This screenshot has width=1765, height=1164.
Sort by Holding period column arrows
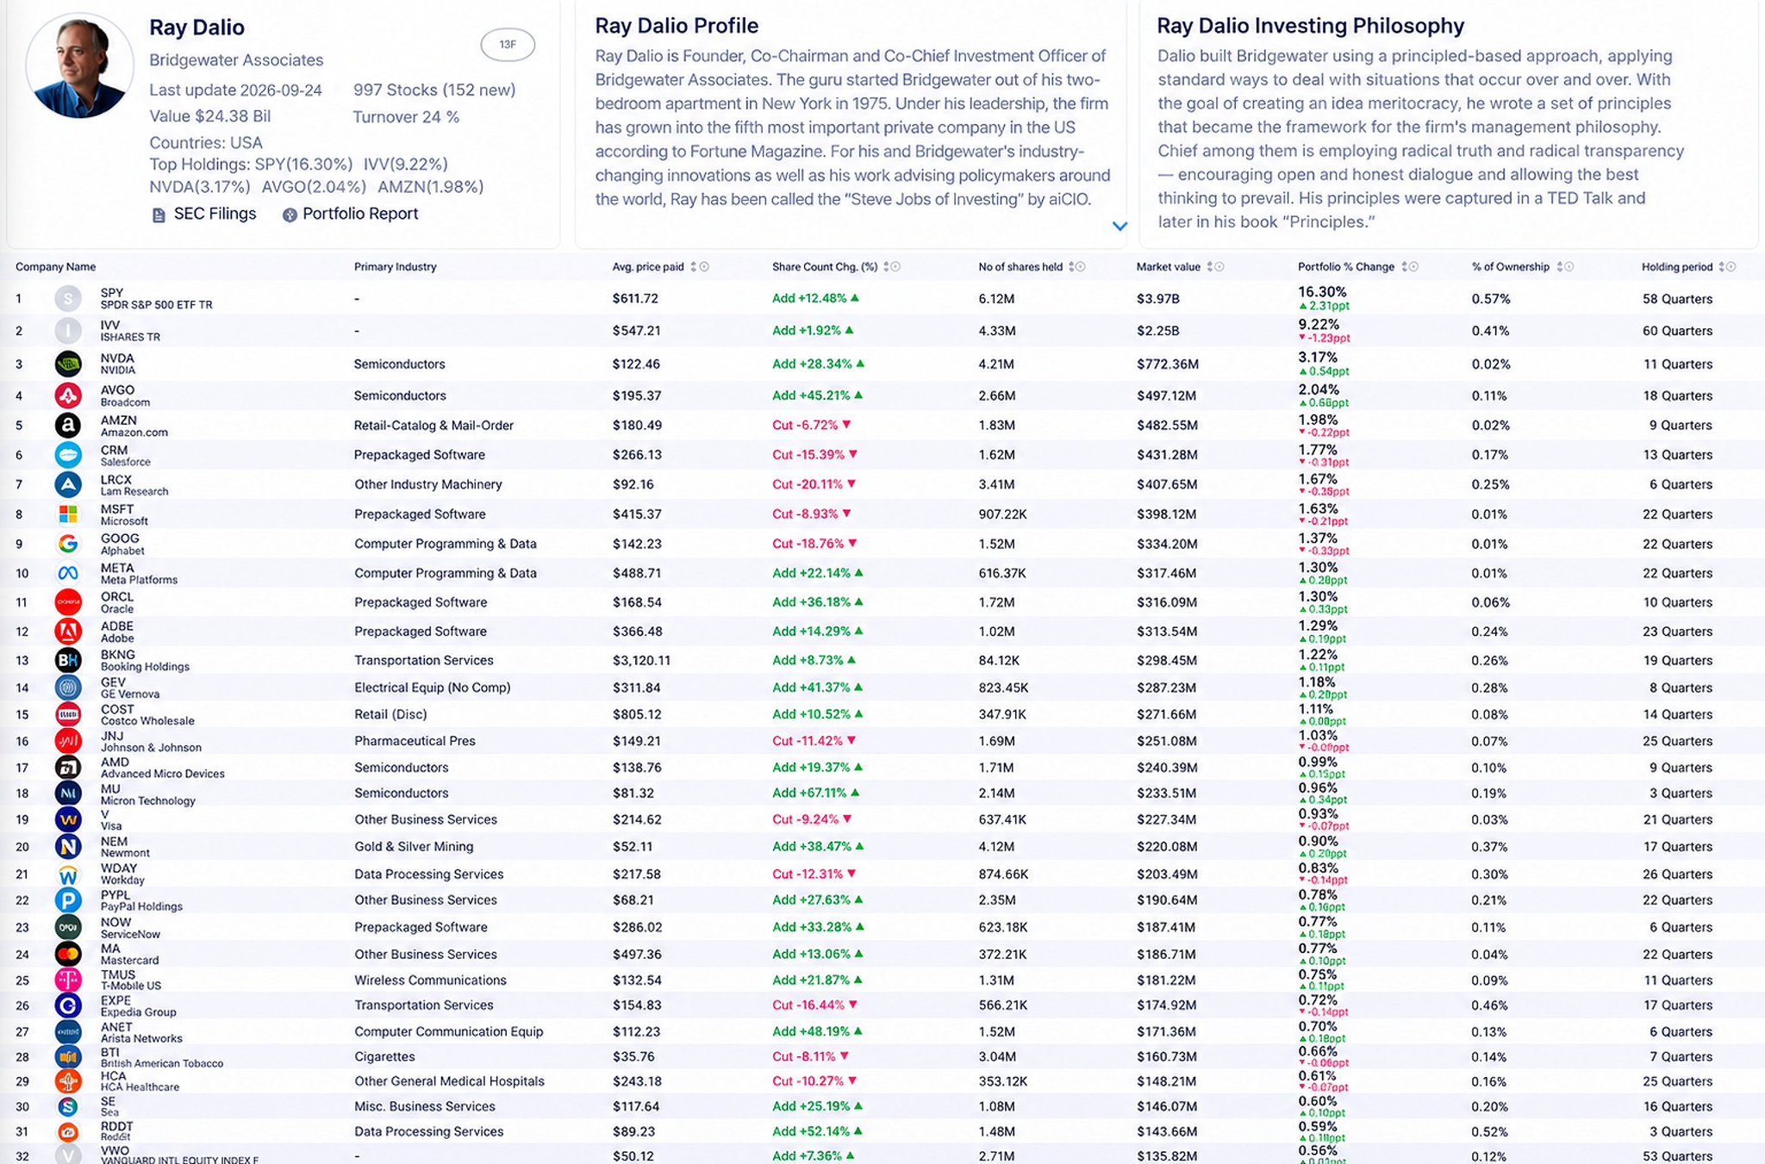tap(1722, 267)
